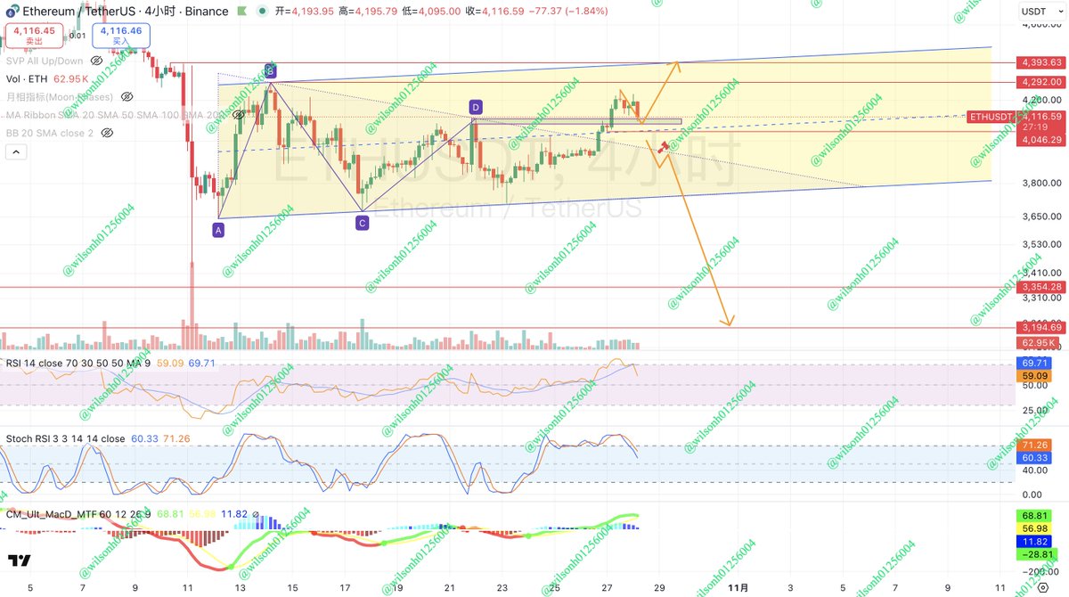The image size is (1069, 597).
Task: Select the BB 20 SMA close 2 legend
Action: [x=50, y=133]
